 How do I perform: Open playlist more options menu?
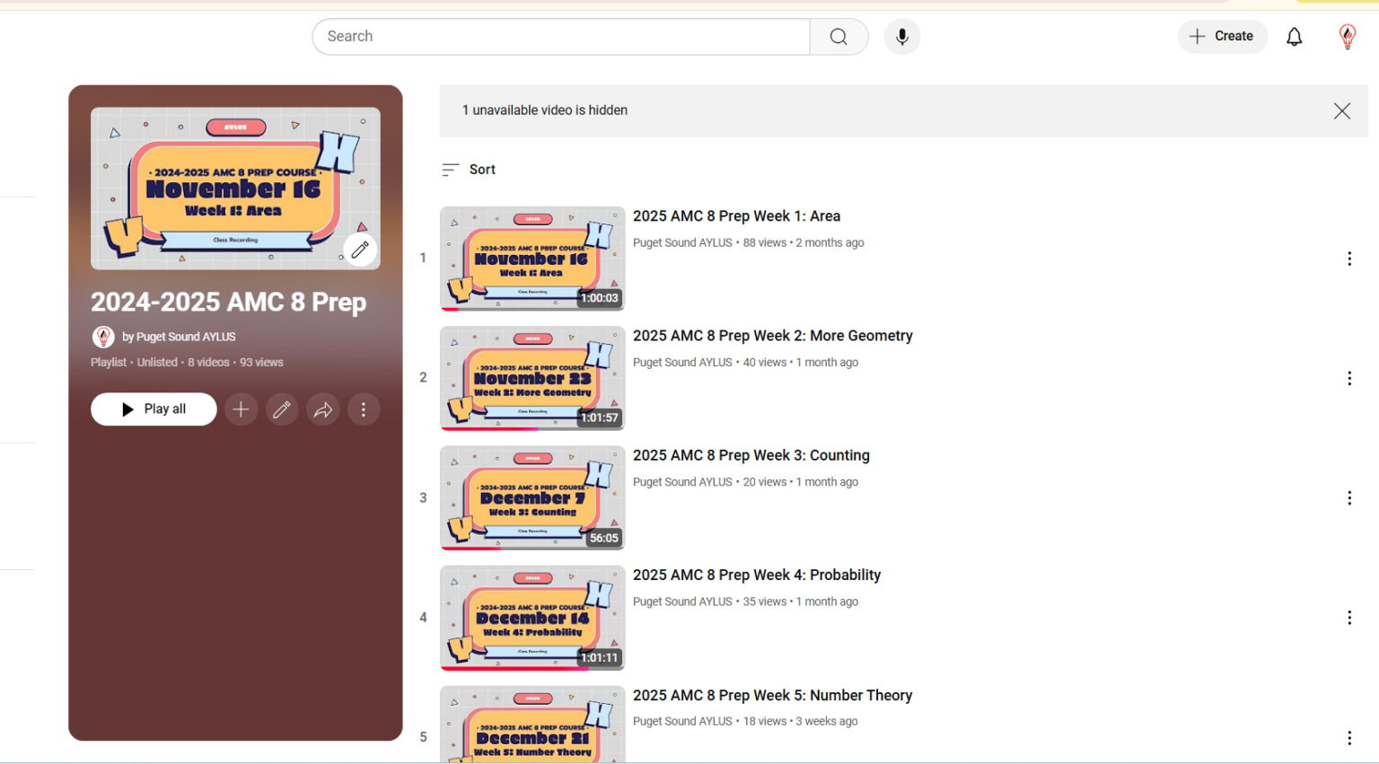click(364, 409)
